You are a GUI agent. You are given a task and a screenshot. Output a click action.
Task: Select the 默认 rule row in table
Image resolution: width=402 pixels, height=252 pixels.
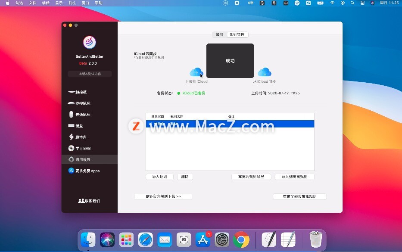tap(230, 124)
